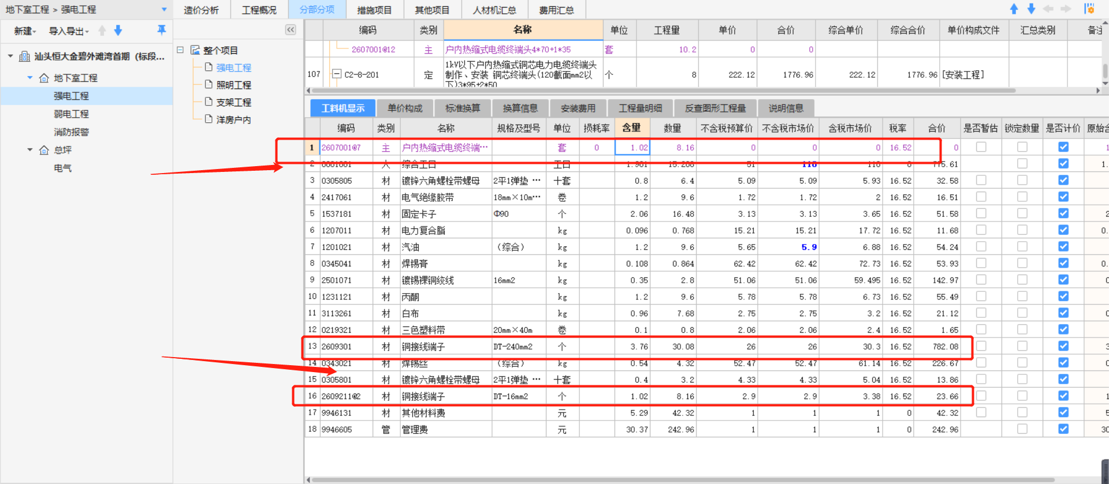Collapse the 地下室工程 tree node
The height and width of the screenshot is (484, 1109).
[30, 78]
